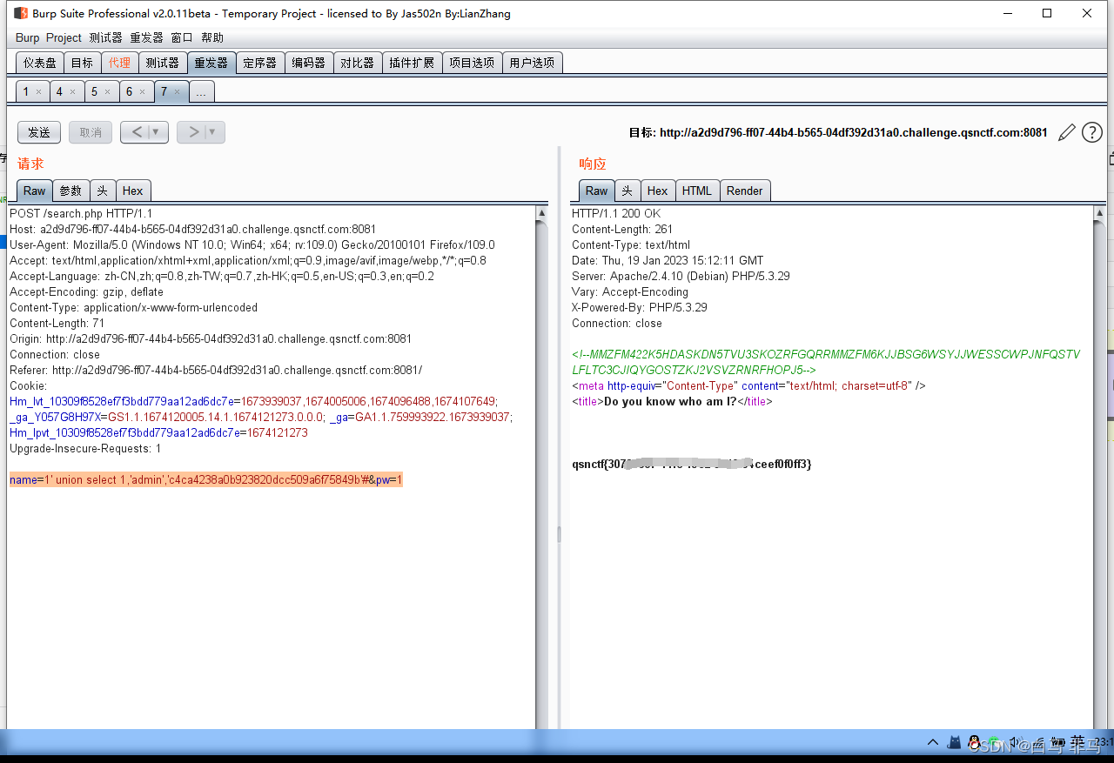This screenshot has height=763, width=1114.
Task: Click the 发送 send button
Action: [39, 132]
